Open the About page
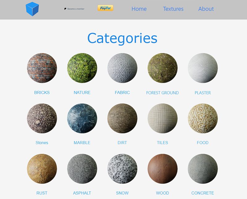This screenshot has width=247, height=199. coord(206,9)
